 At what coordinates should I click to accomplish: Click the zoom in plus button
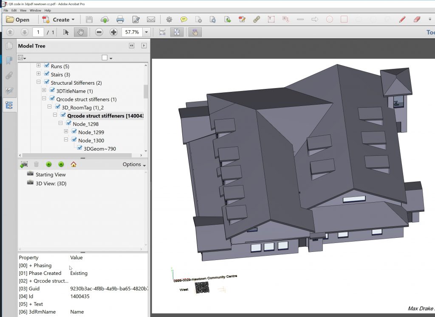[113, 32]
